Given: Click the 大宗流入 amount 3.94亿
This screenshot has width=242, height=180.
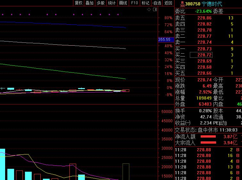Looking at the screenshot, I should tap(230, 143).
